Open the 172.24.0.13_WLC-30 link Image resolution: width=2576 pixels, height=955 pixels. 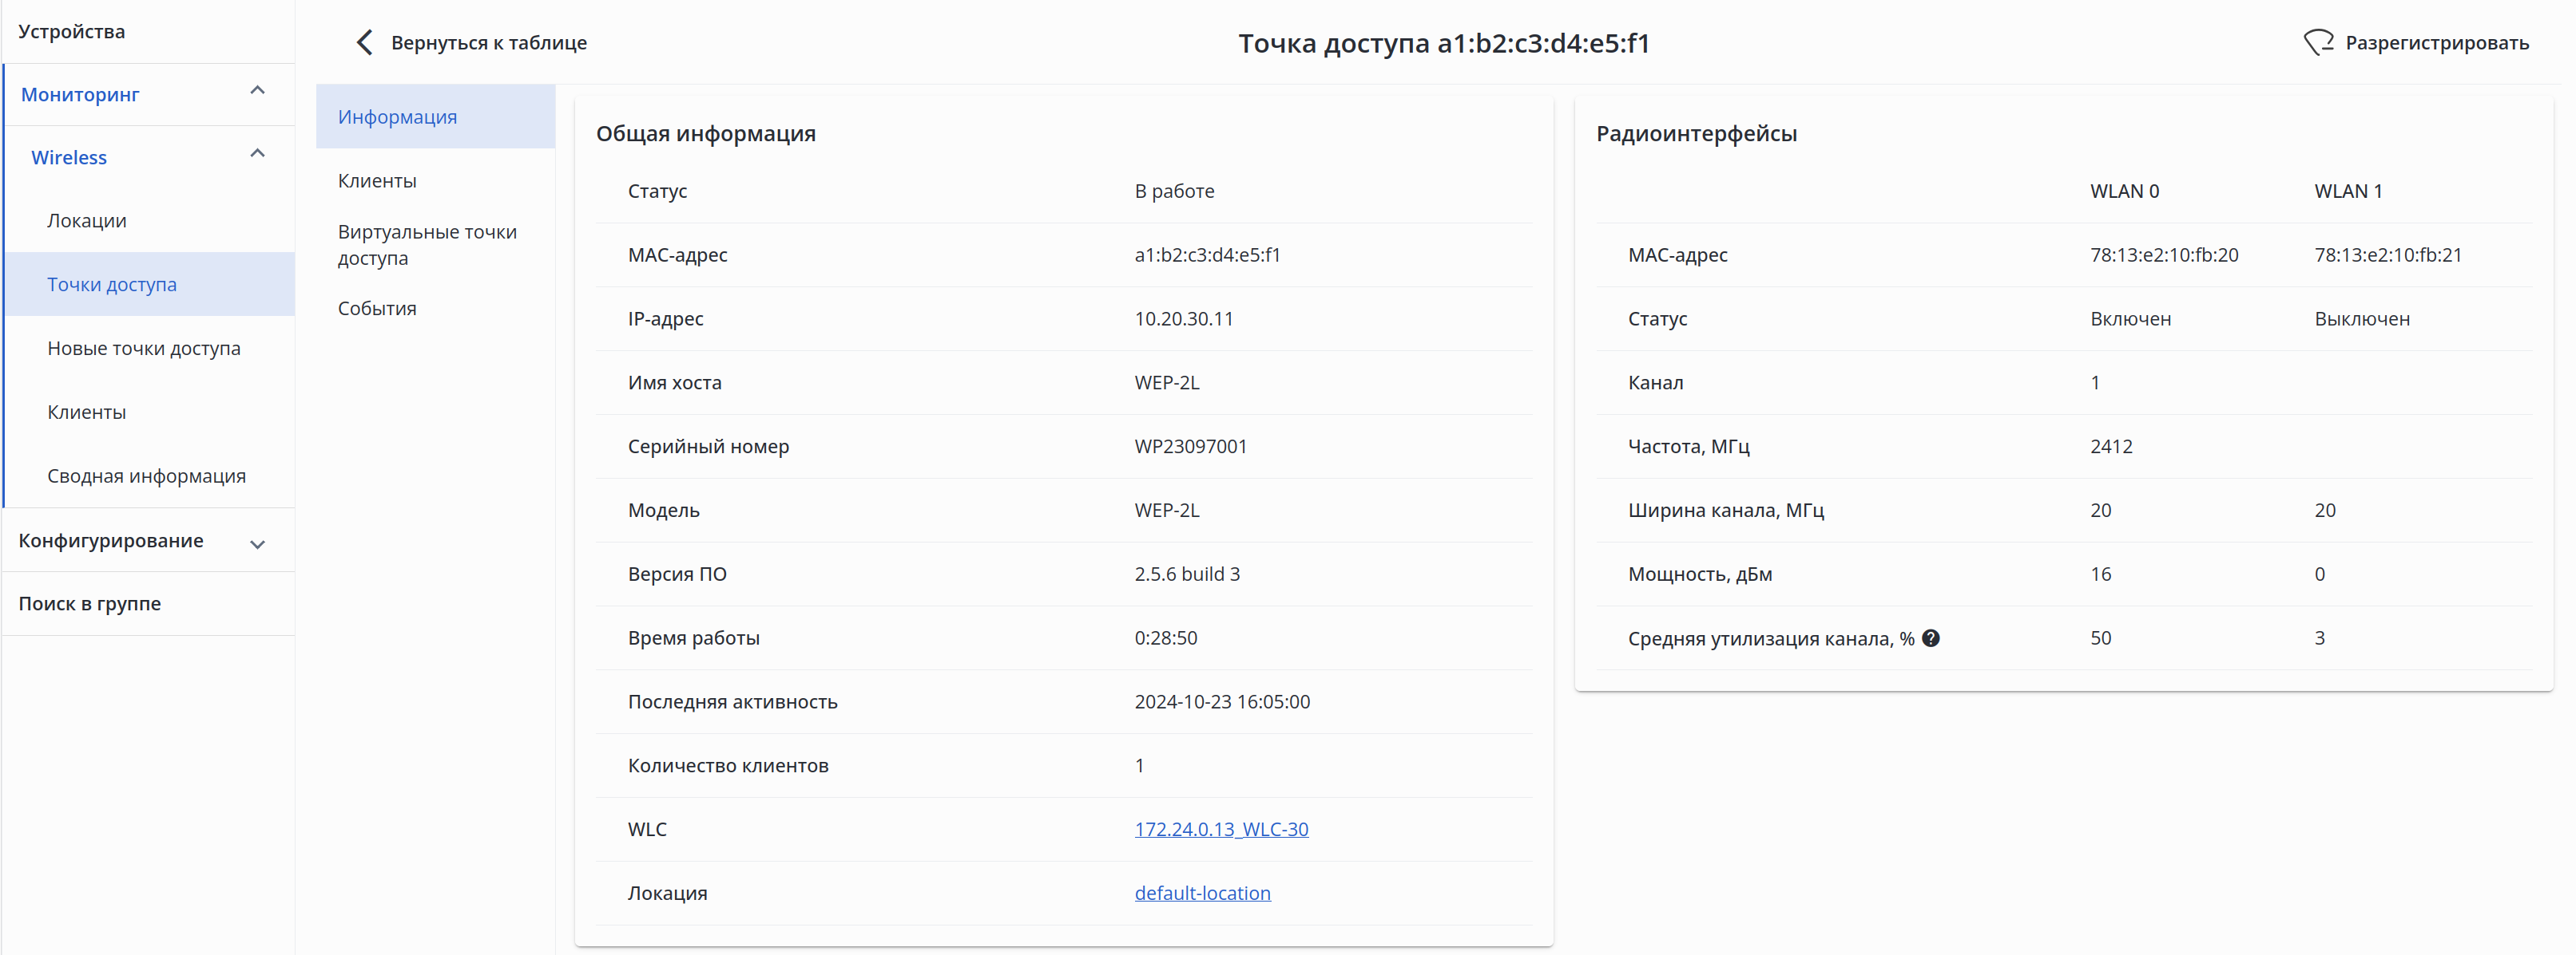pyautogui.click(x=1220, y=829)
